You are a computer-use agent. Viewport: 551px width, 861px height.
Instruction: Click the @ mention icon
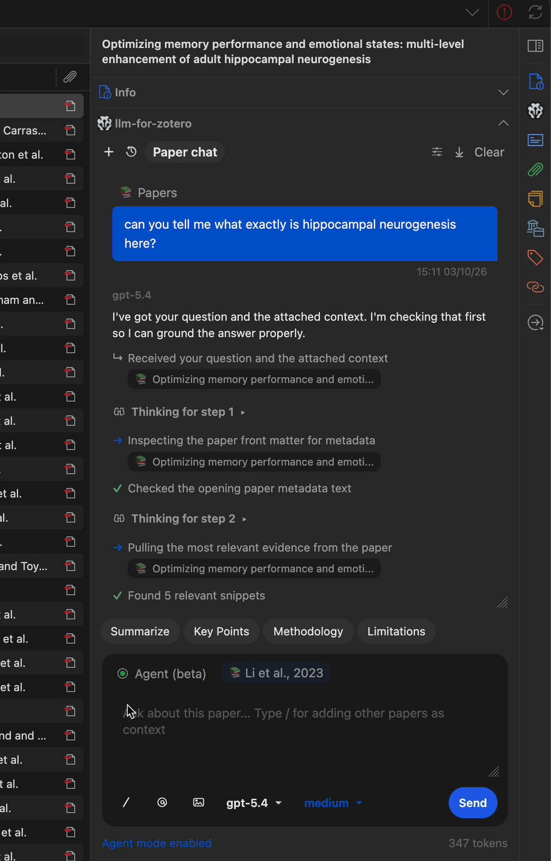pyautogui.click(x=162, y=802)
